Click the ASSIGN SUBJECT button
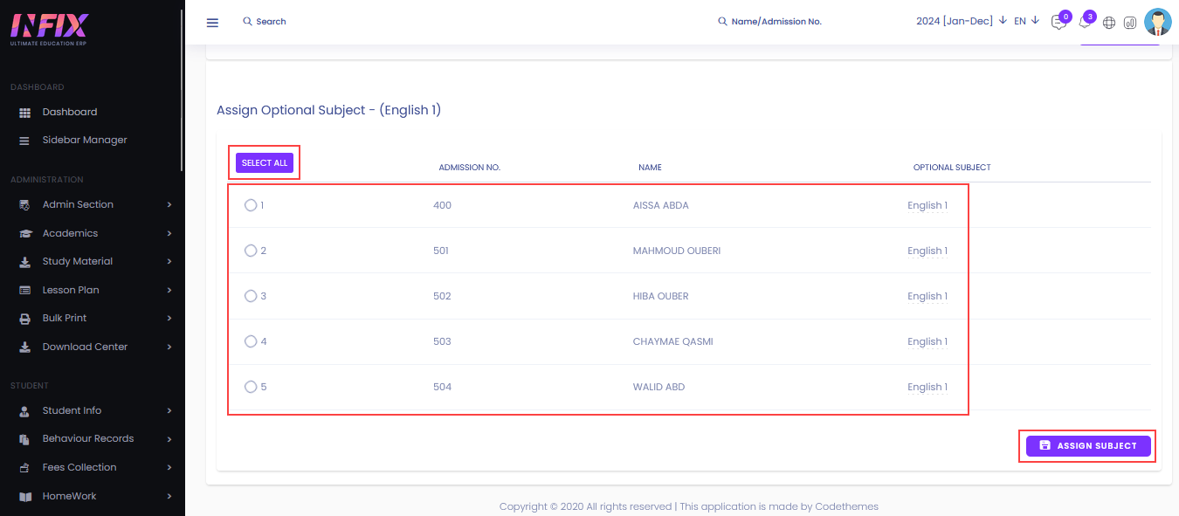 [x=1088, y=446]
